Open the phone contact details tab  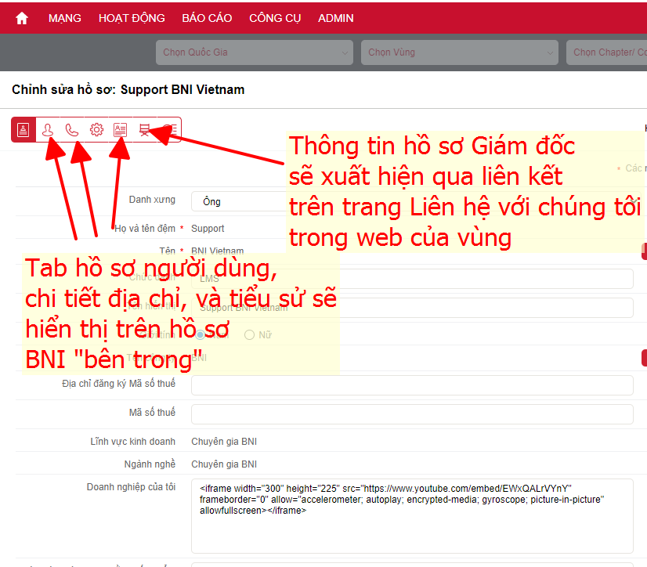[x=72, y=130]
